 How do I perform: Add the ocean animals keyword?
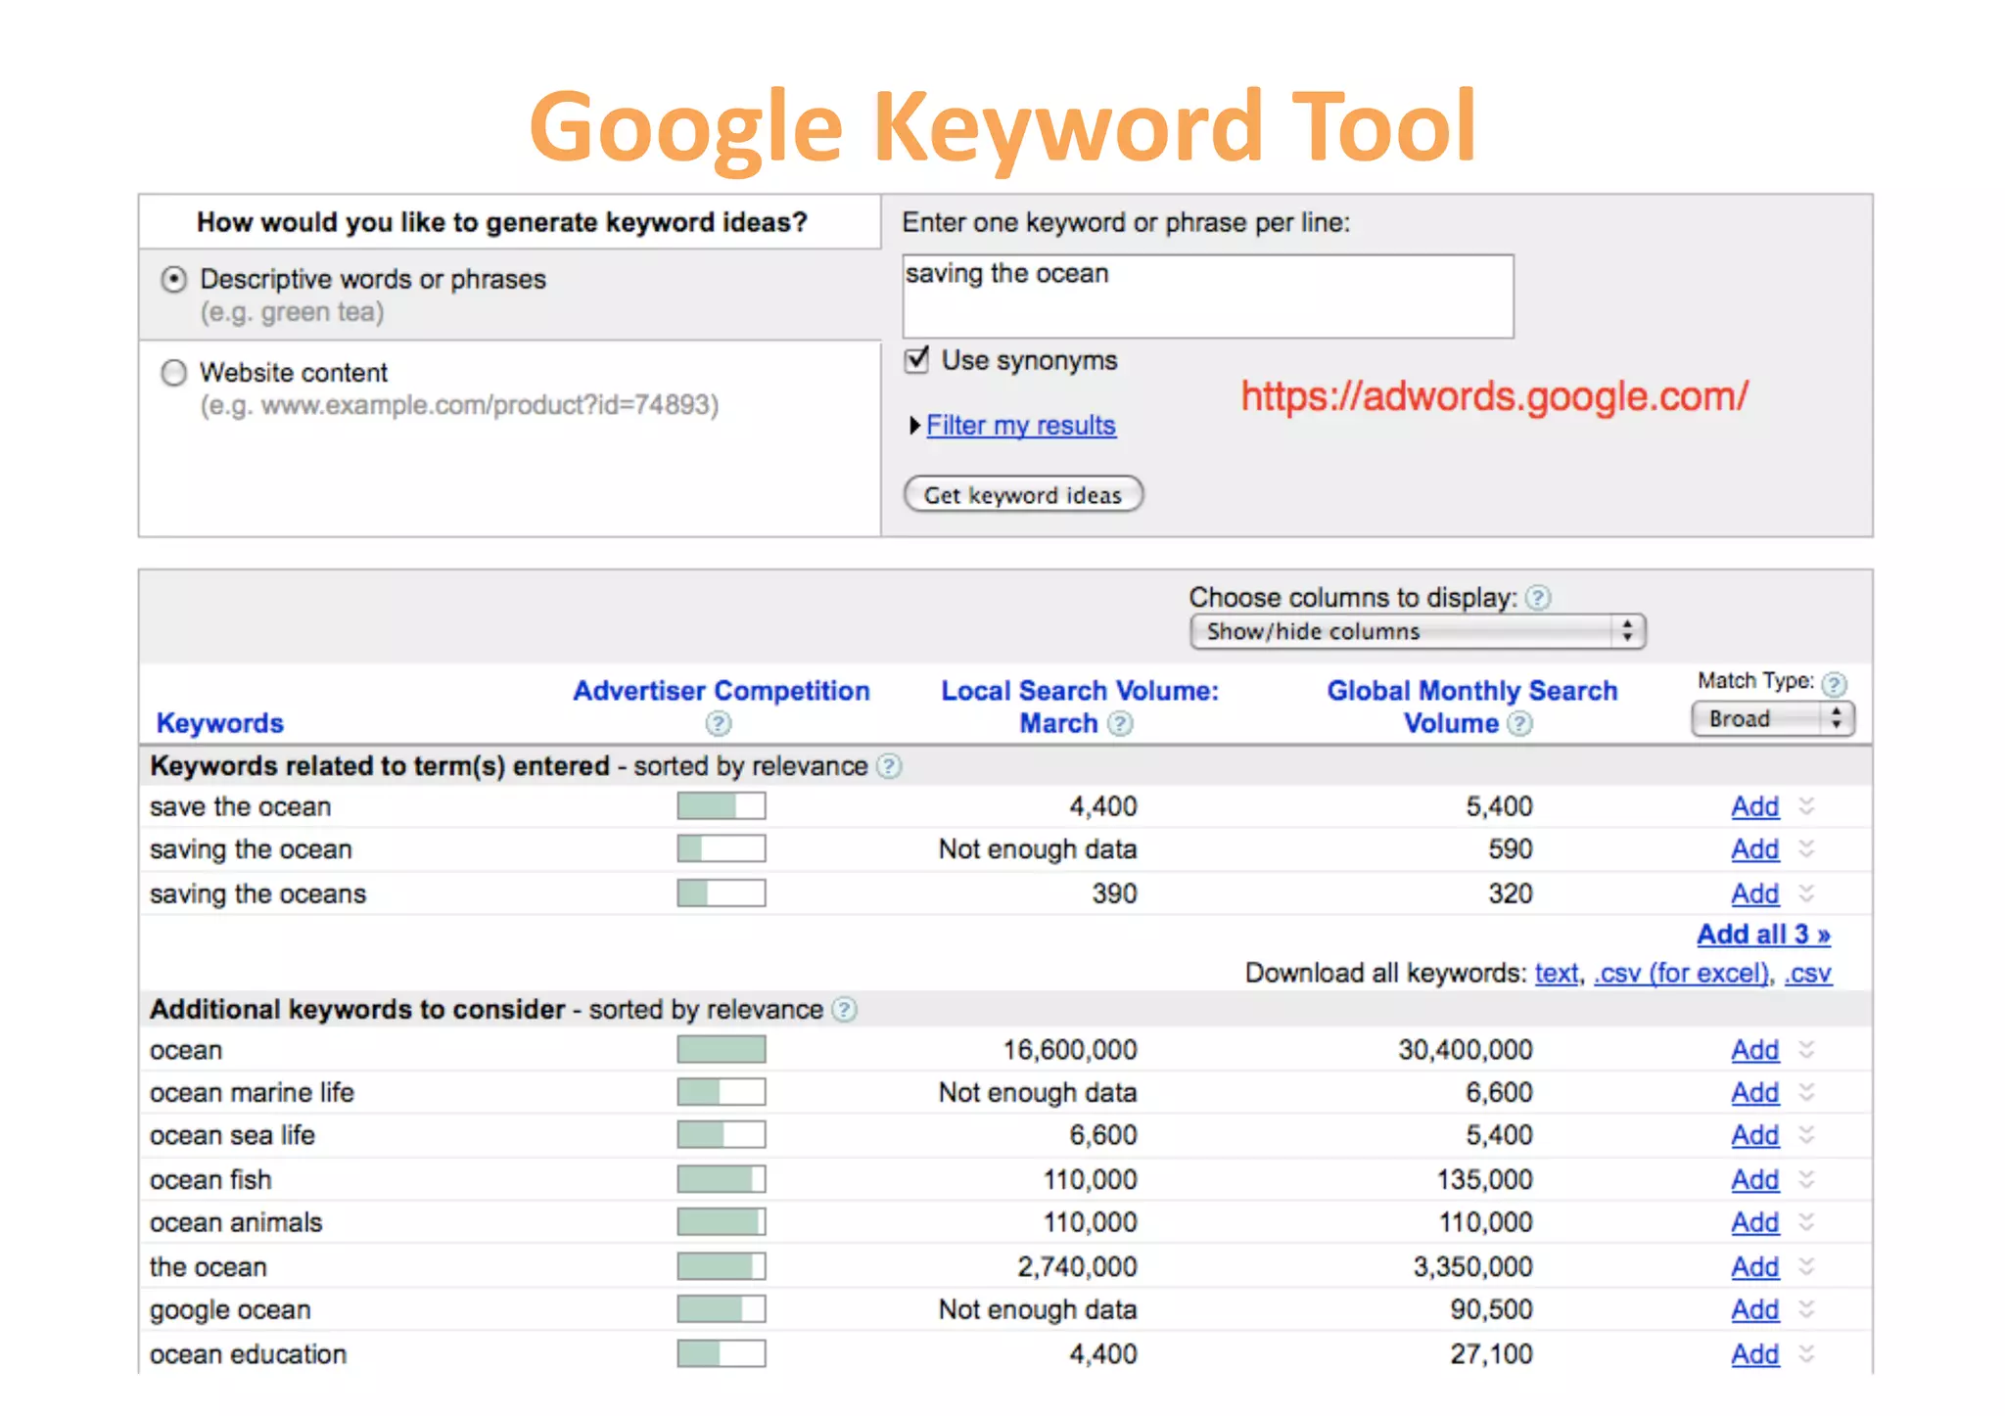pos(1754,1222)
